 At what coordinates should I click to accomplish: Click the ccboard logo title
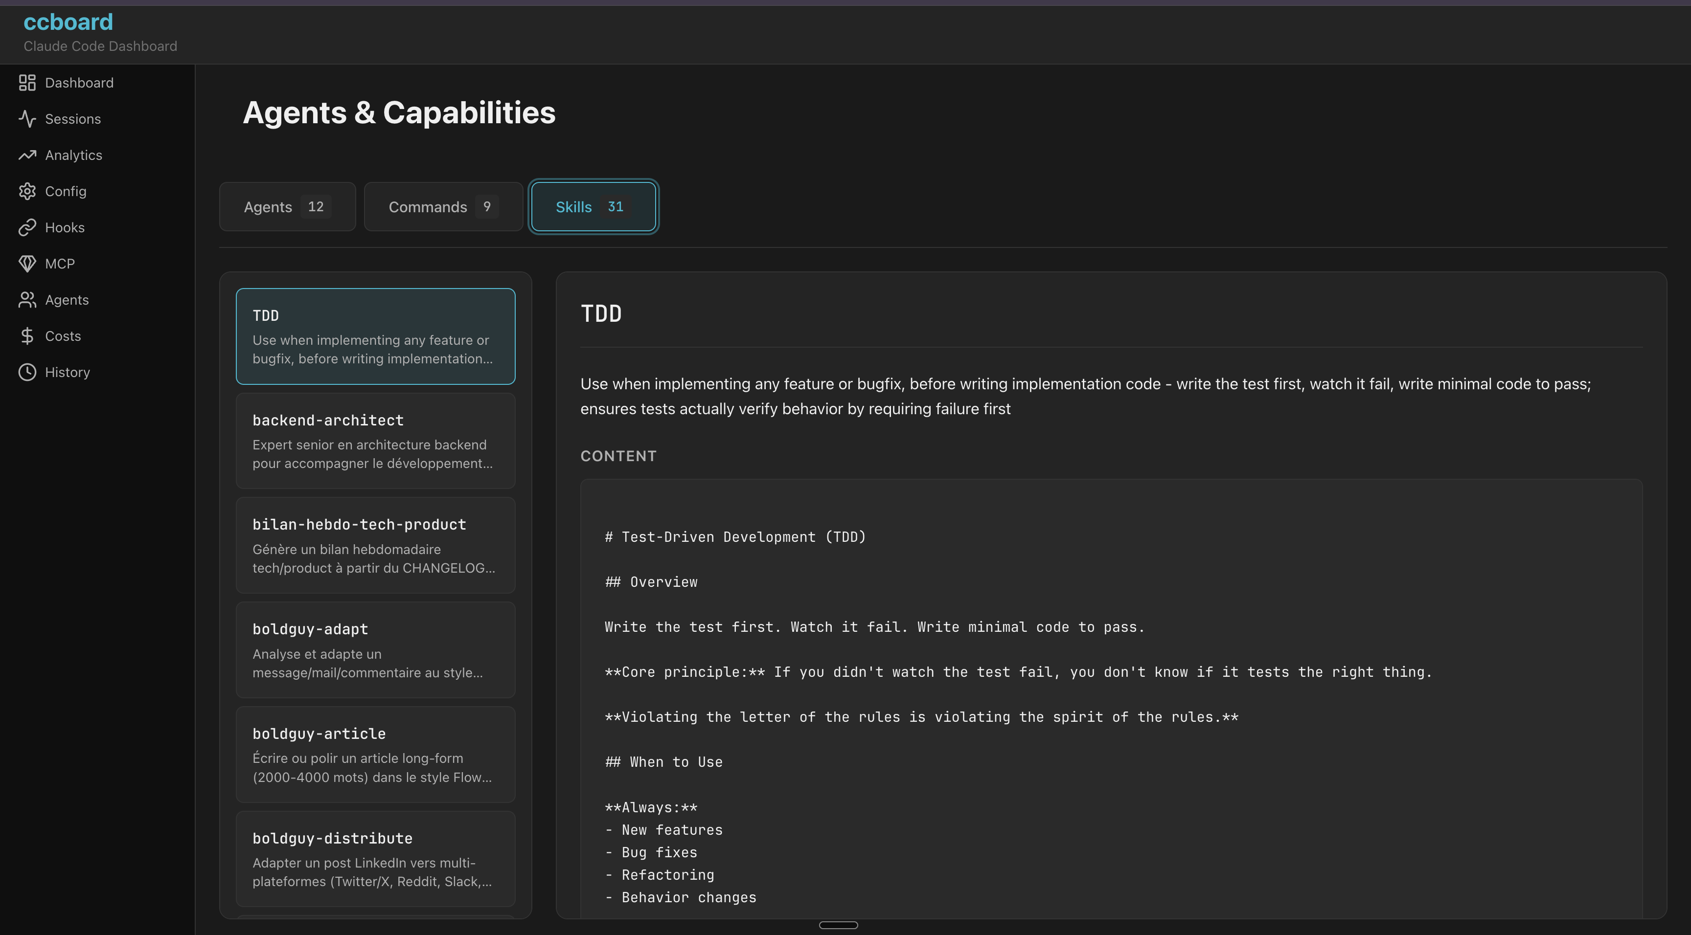tap(69, 22)
